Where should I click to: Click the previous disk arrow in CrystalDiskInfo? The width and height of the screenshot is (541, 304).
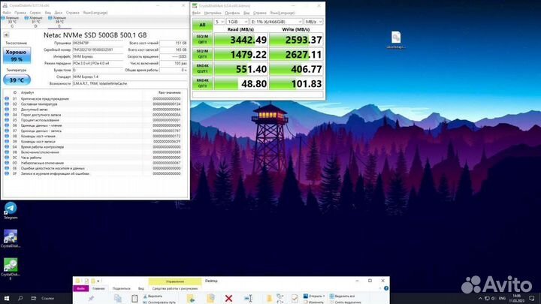6,35
